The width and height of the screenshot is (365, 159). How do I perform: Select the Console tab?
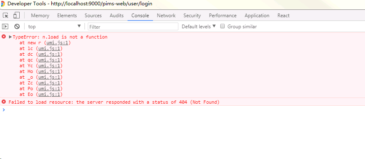(140, 16)
